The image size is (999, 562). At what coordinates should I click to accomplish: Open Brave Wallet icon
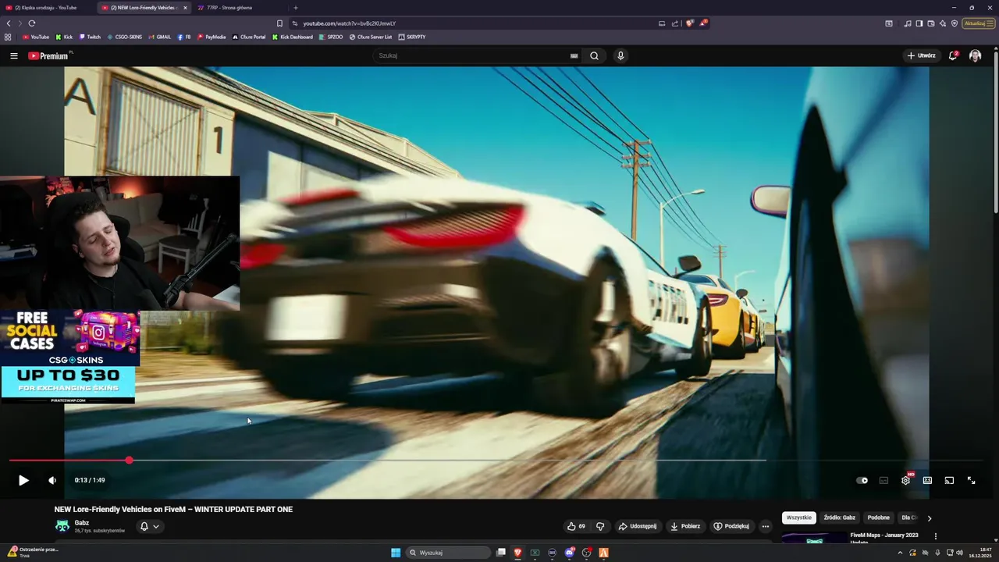tap(931, 23)
